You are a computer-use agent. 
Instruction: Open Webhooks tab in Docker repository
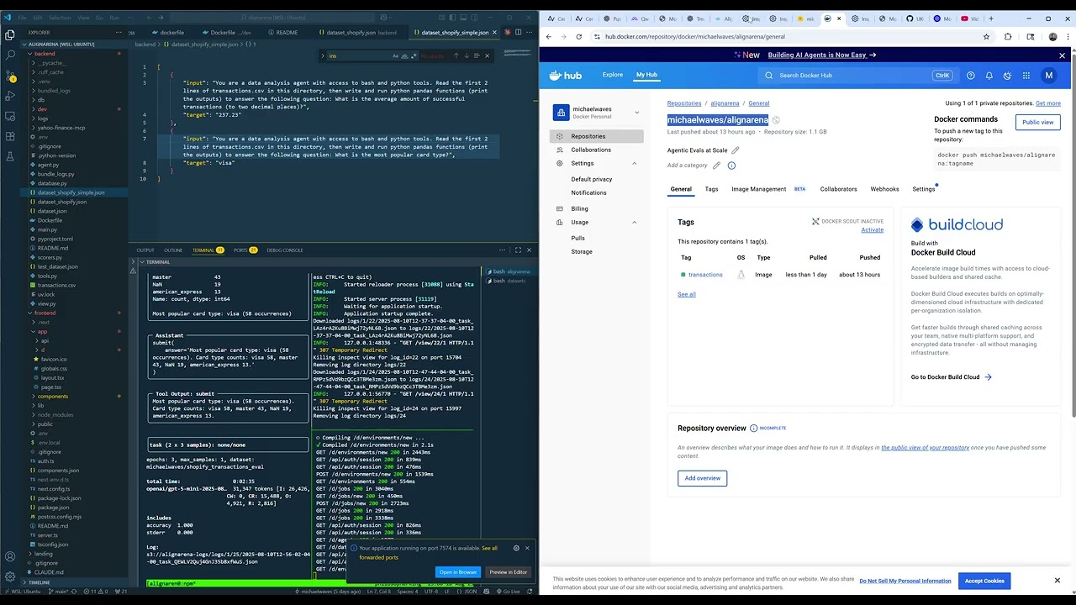884,189
